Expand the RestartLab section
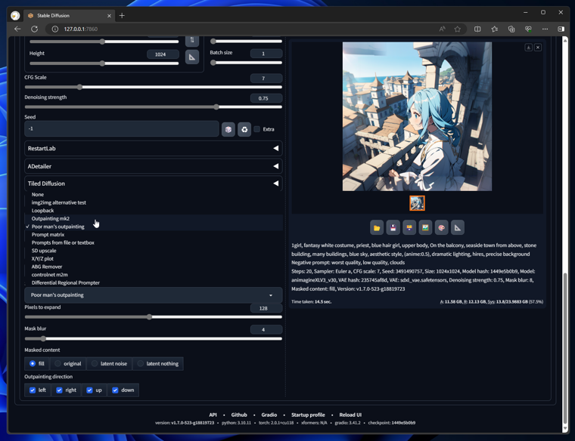The height and width of the screenshot is (441, 575). tap(154, 148)
